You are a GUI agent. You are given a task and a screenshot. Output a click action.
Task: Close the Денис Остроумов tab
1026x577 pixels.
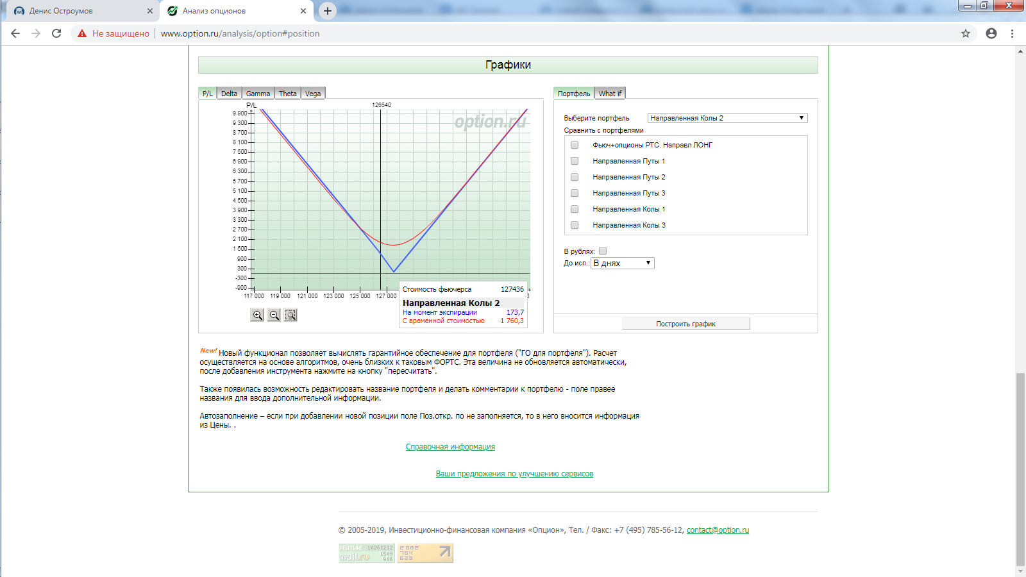[x=150, y=11]
